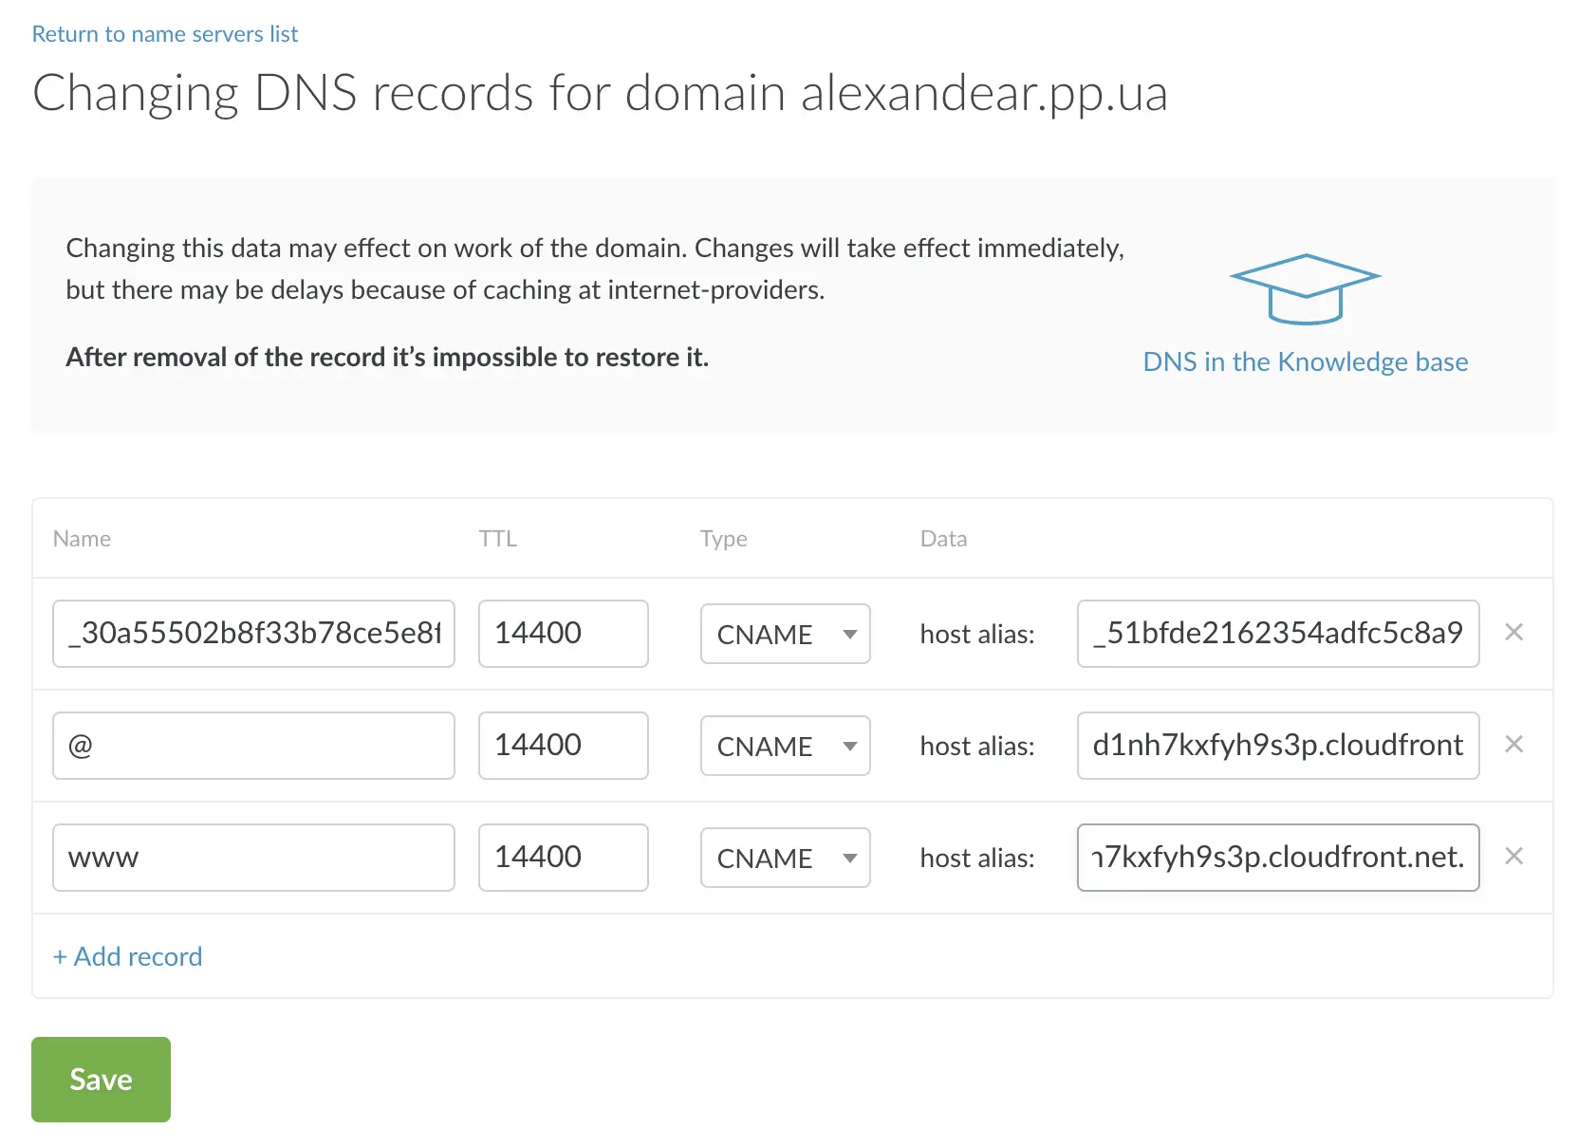This screenshot has height=1146, width=1596.
Task: Click the graduation cap knowledge base icon
Action: [x=1305, y=289]
